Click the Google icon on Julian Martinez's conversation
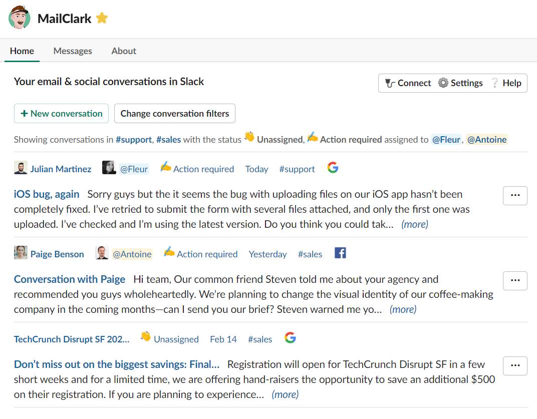This screenshot has width=537, height=419. (333, 168)
